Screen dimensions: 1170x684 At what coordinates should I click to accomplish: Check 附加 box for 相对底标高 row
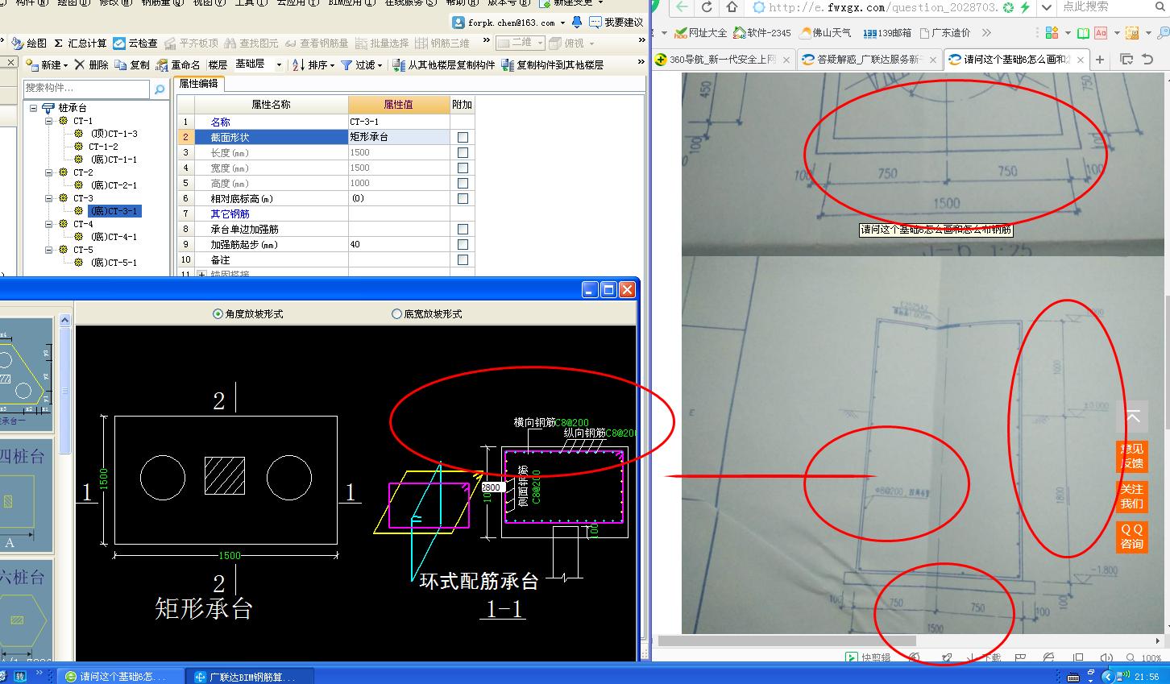click(x=463, y=198)
